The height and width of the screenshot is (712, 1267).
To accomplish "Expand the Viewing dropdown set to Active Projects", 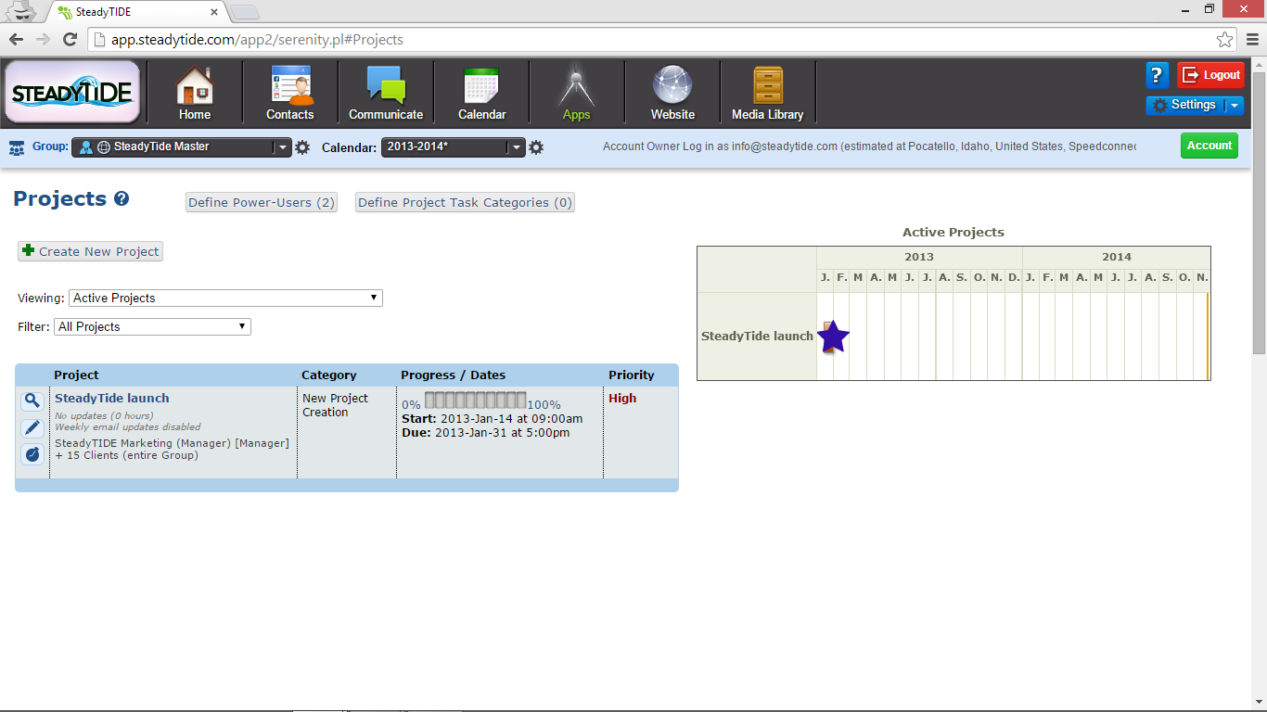I will [225, 298].
